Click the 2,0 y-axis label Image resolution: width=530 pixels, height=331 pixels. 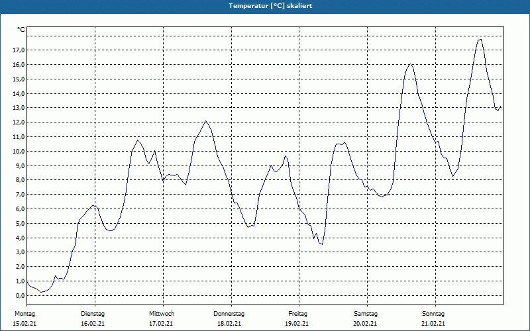pyautogui.click(x=20, y=267)
